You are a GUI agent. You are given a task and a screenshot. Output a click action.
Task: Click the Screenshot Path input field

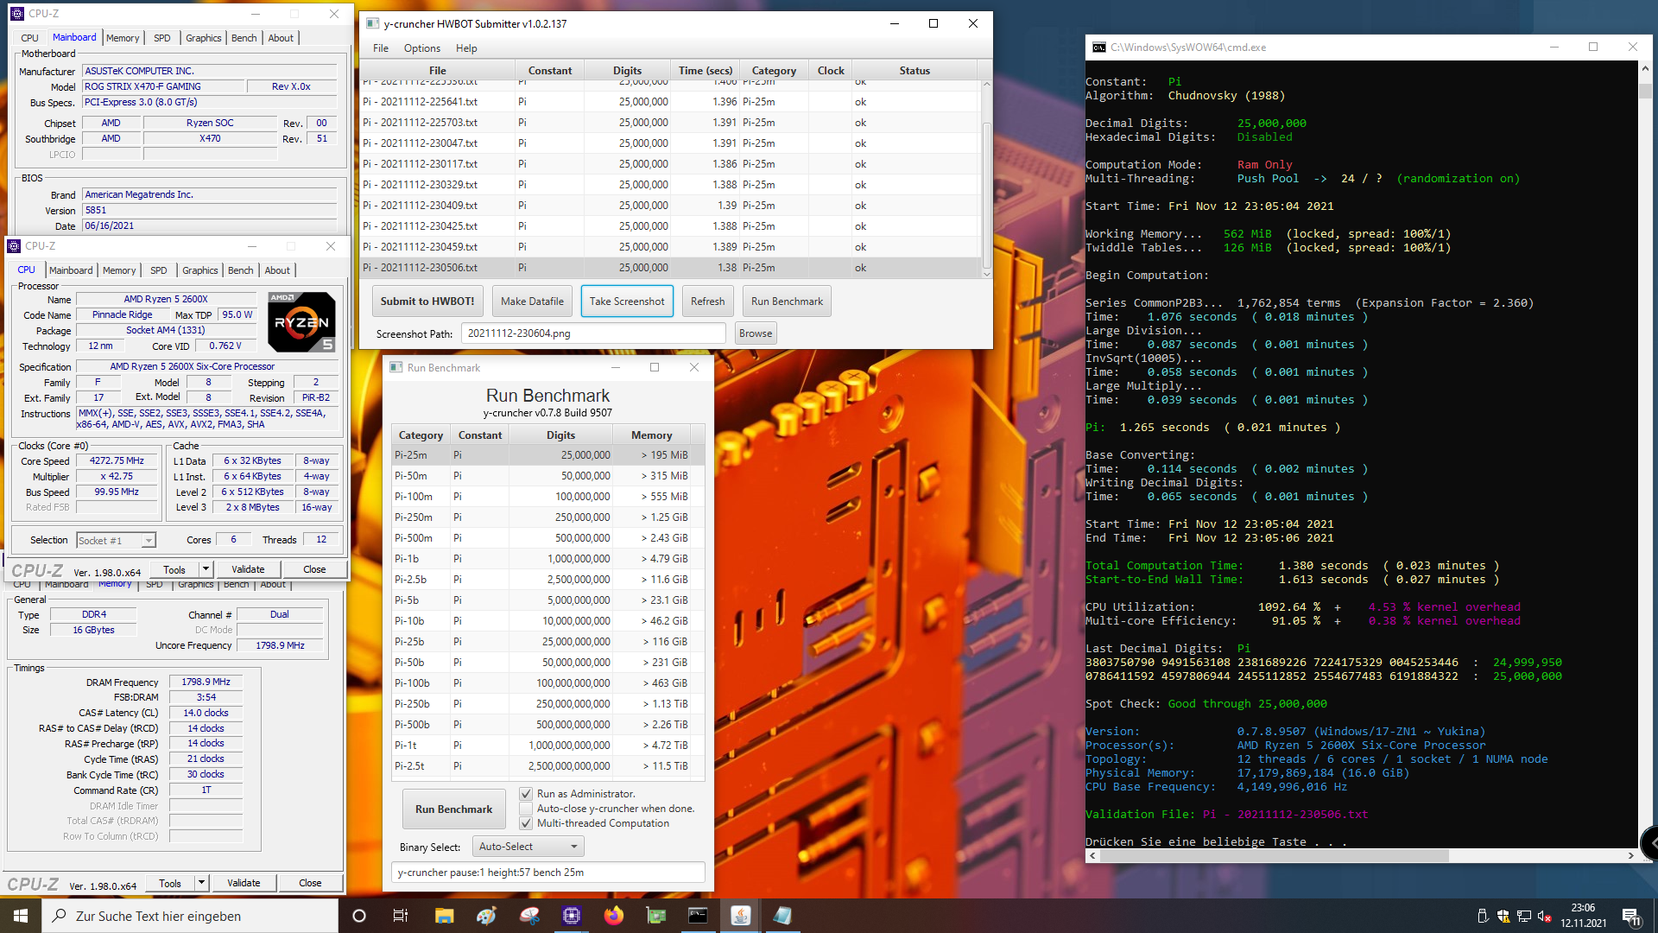click(592, 333)
